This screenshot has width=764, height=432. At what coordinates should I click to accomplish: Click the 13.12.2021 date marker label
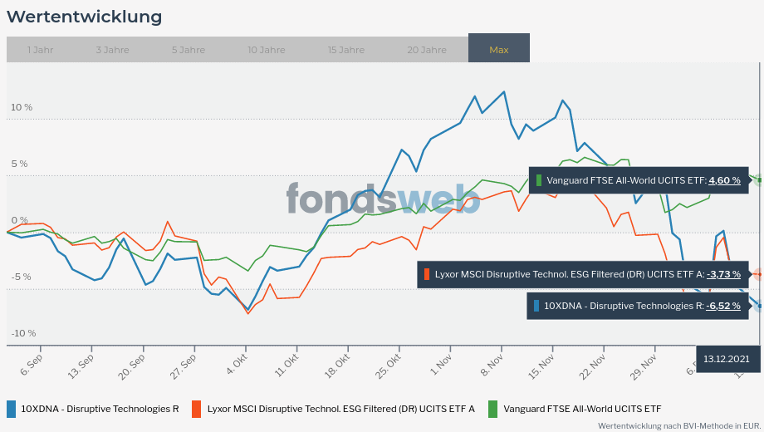[x=727, y=359]
